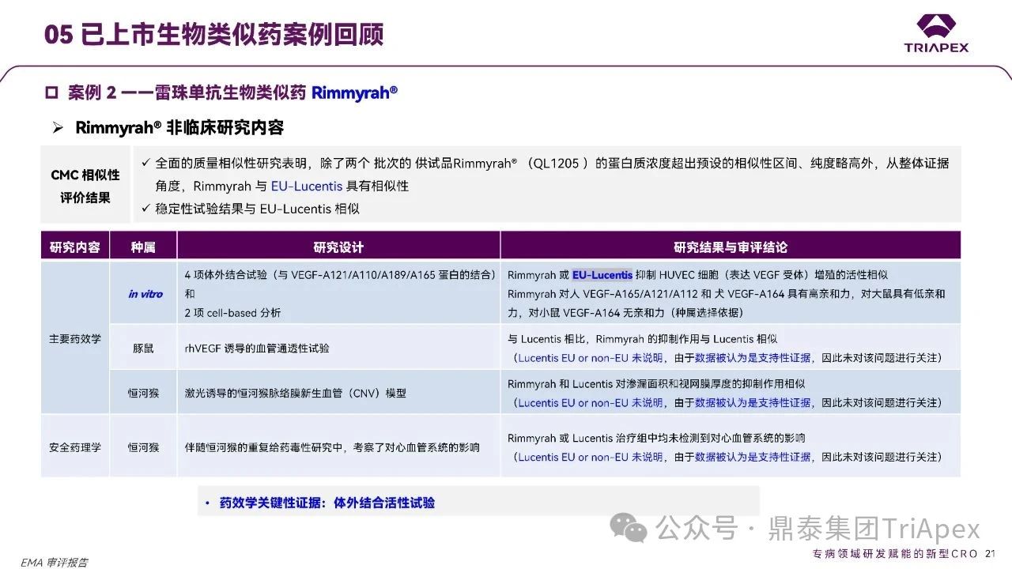Select the 研究结果与审评结论 column header
The image size is (1012, 569).
click(x=731, y=247)
